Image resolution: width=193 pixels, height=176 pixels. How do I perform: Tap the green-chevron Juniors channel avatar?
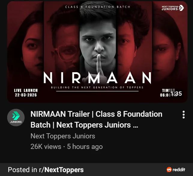16,118
